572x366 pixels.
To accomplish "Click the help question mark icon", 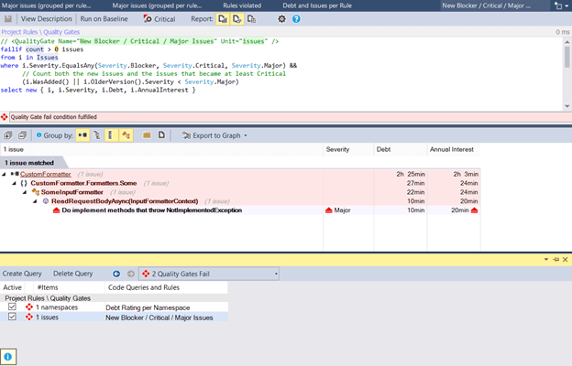I will pyautogui.click(x=294, y=18).
